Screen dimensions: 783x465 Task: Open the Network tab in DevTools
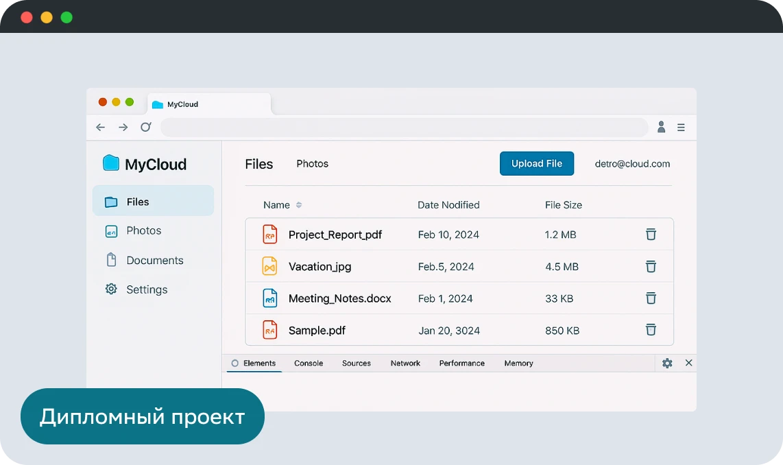coord(405,363)
